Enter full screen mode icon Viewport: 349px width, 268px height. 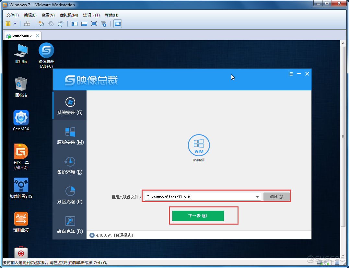click(94, 24)
